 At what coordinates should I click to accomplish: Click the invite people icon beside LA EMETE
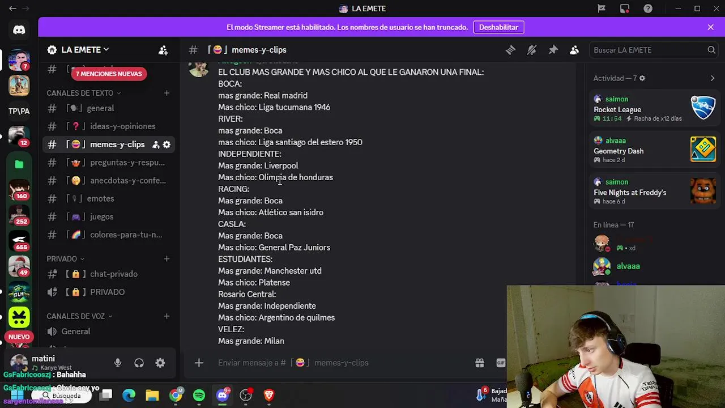pyautogui.click(x=163, y=50)
